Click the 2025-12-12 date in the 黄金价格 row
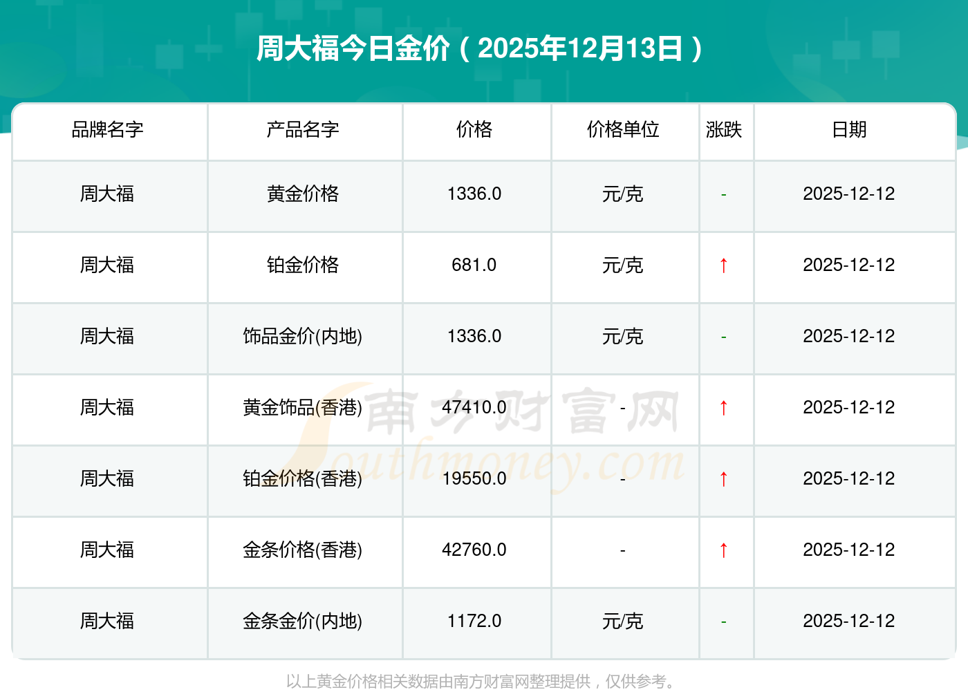This screenshot has width=968, height=692. pyautogui.click(x=849, y=194)
